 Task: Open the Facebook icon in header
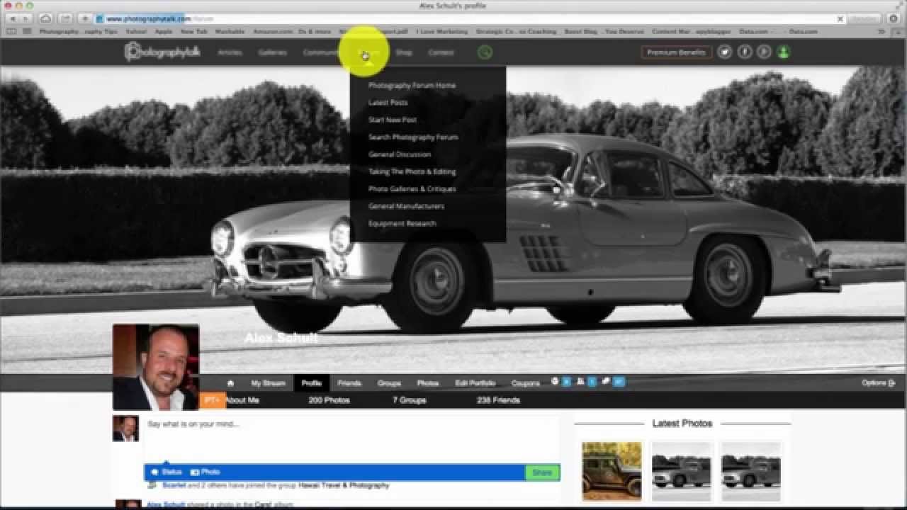[x=744, y=52]
